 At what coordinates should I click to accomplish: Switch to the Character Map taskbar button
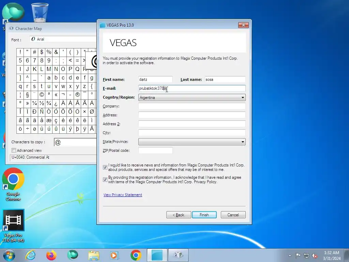coord(178,255)
